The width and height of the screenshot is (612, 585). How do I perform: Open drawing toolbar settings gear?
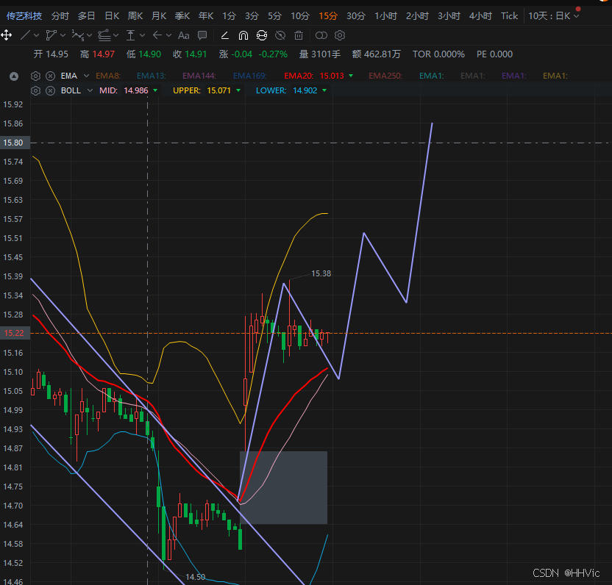(340, 35)
